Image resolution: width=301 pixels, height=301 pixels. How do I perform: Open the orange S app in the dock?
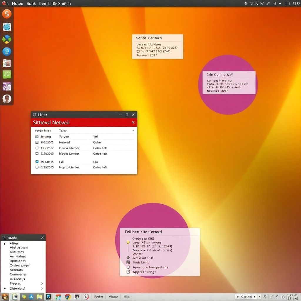[x=6, y=14]
